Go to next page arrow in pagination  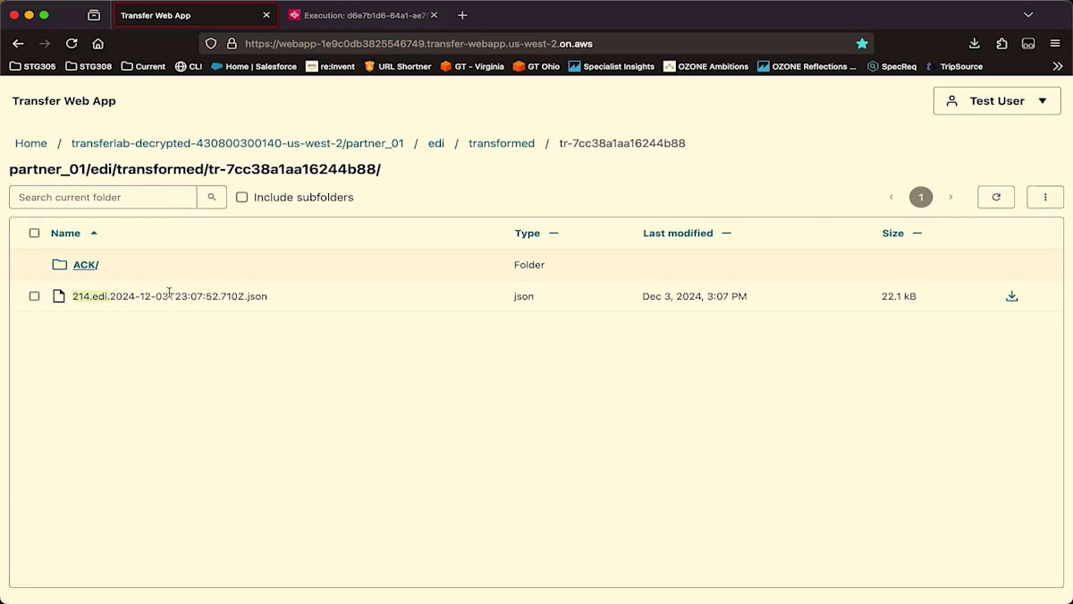950,197
